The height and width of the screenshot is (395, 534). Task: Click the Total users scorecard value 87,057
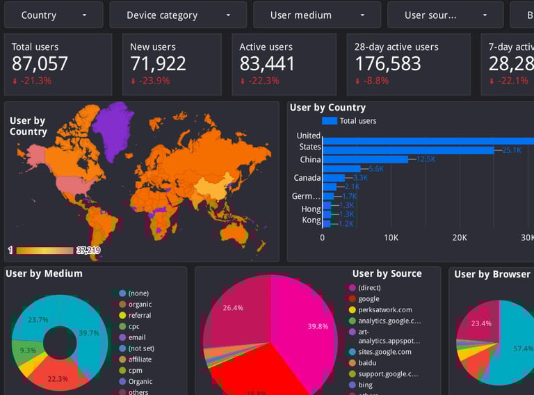click(x=40, y=64)
